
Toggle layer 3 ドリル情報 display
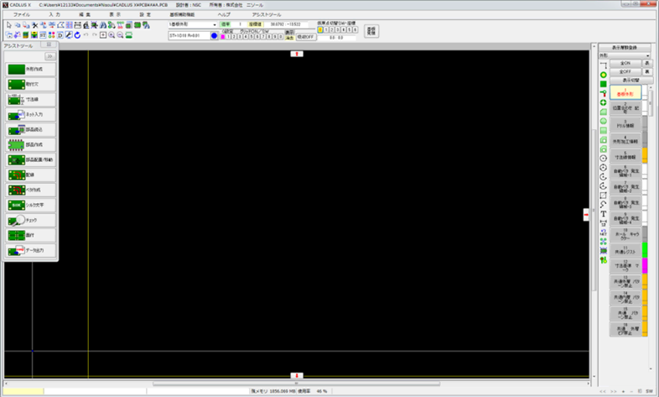point(625,124)
